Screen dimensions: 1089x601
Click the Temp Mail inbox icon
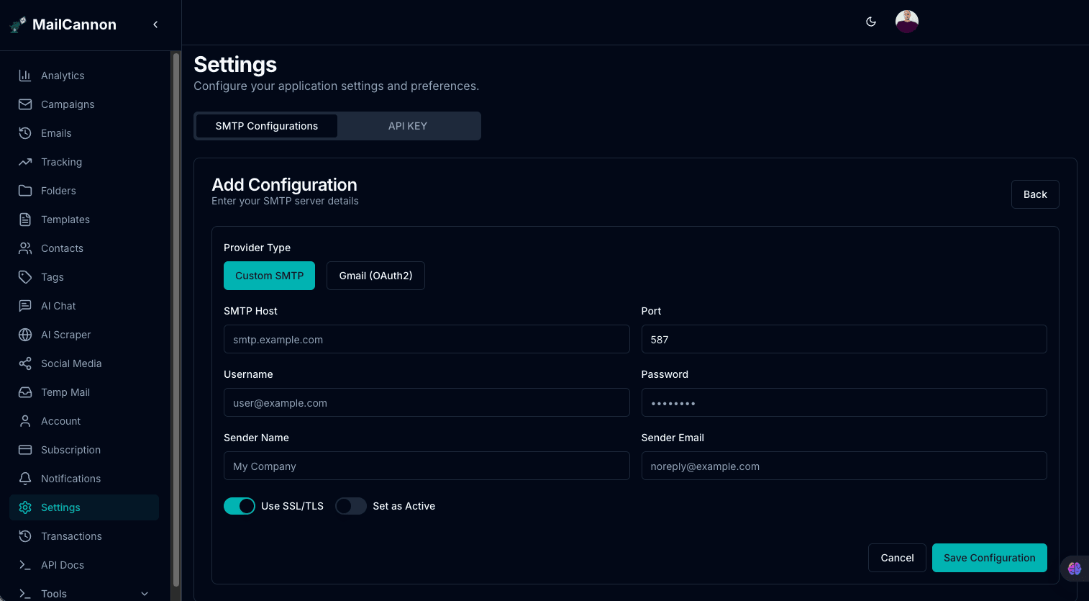click(x=25, y=392)
